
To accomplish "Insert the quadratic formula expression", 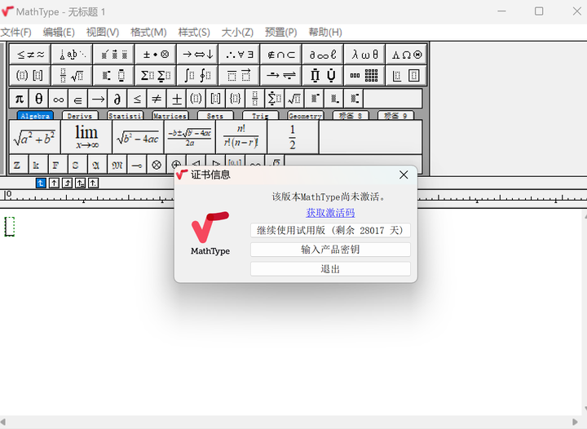I will pyautogui.click(x=190, y=137).
